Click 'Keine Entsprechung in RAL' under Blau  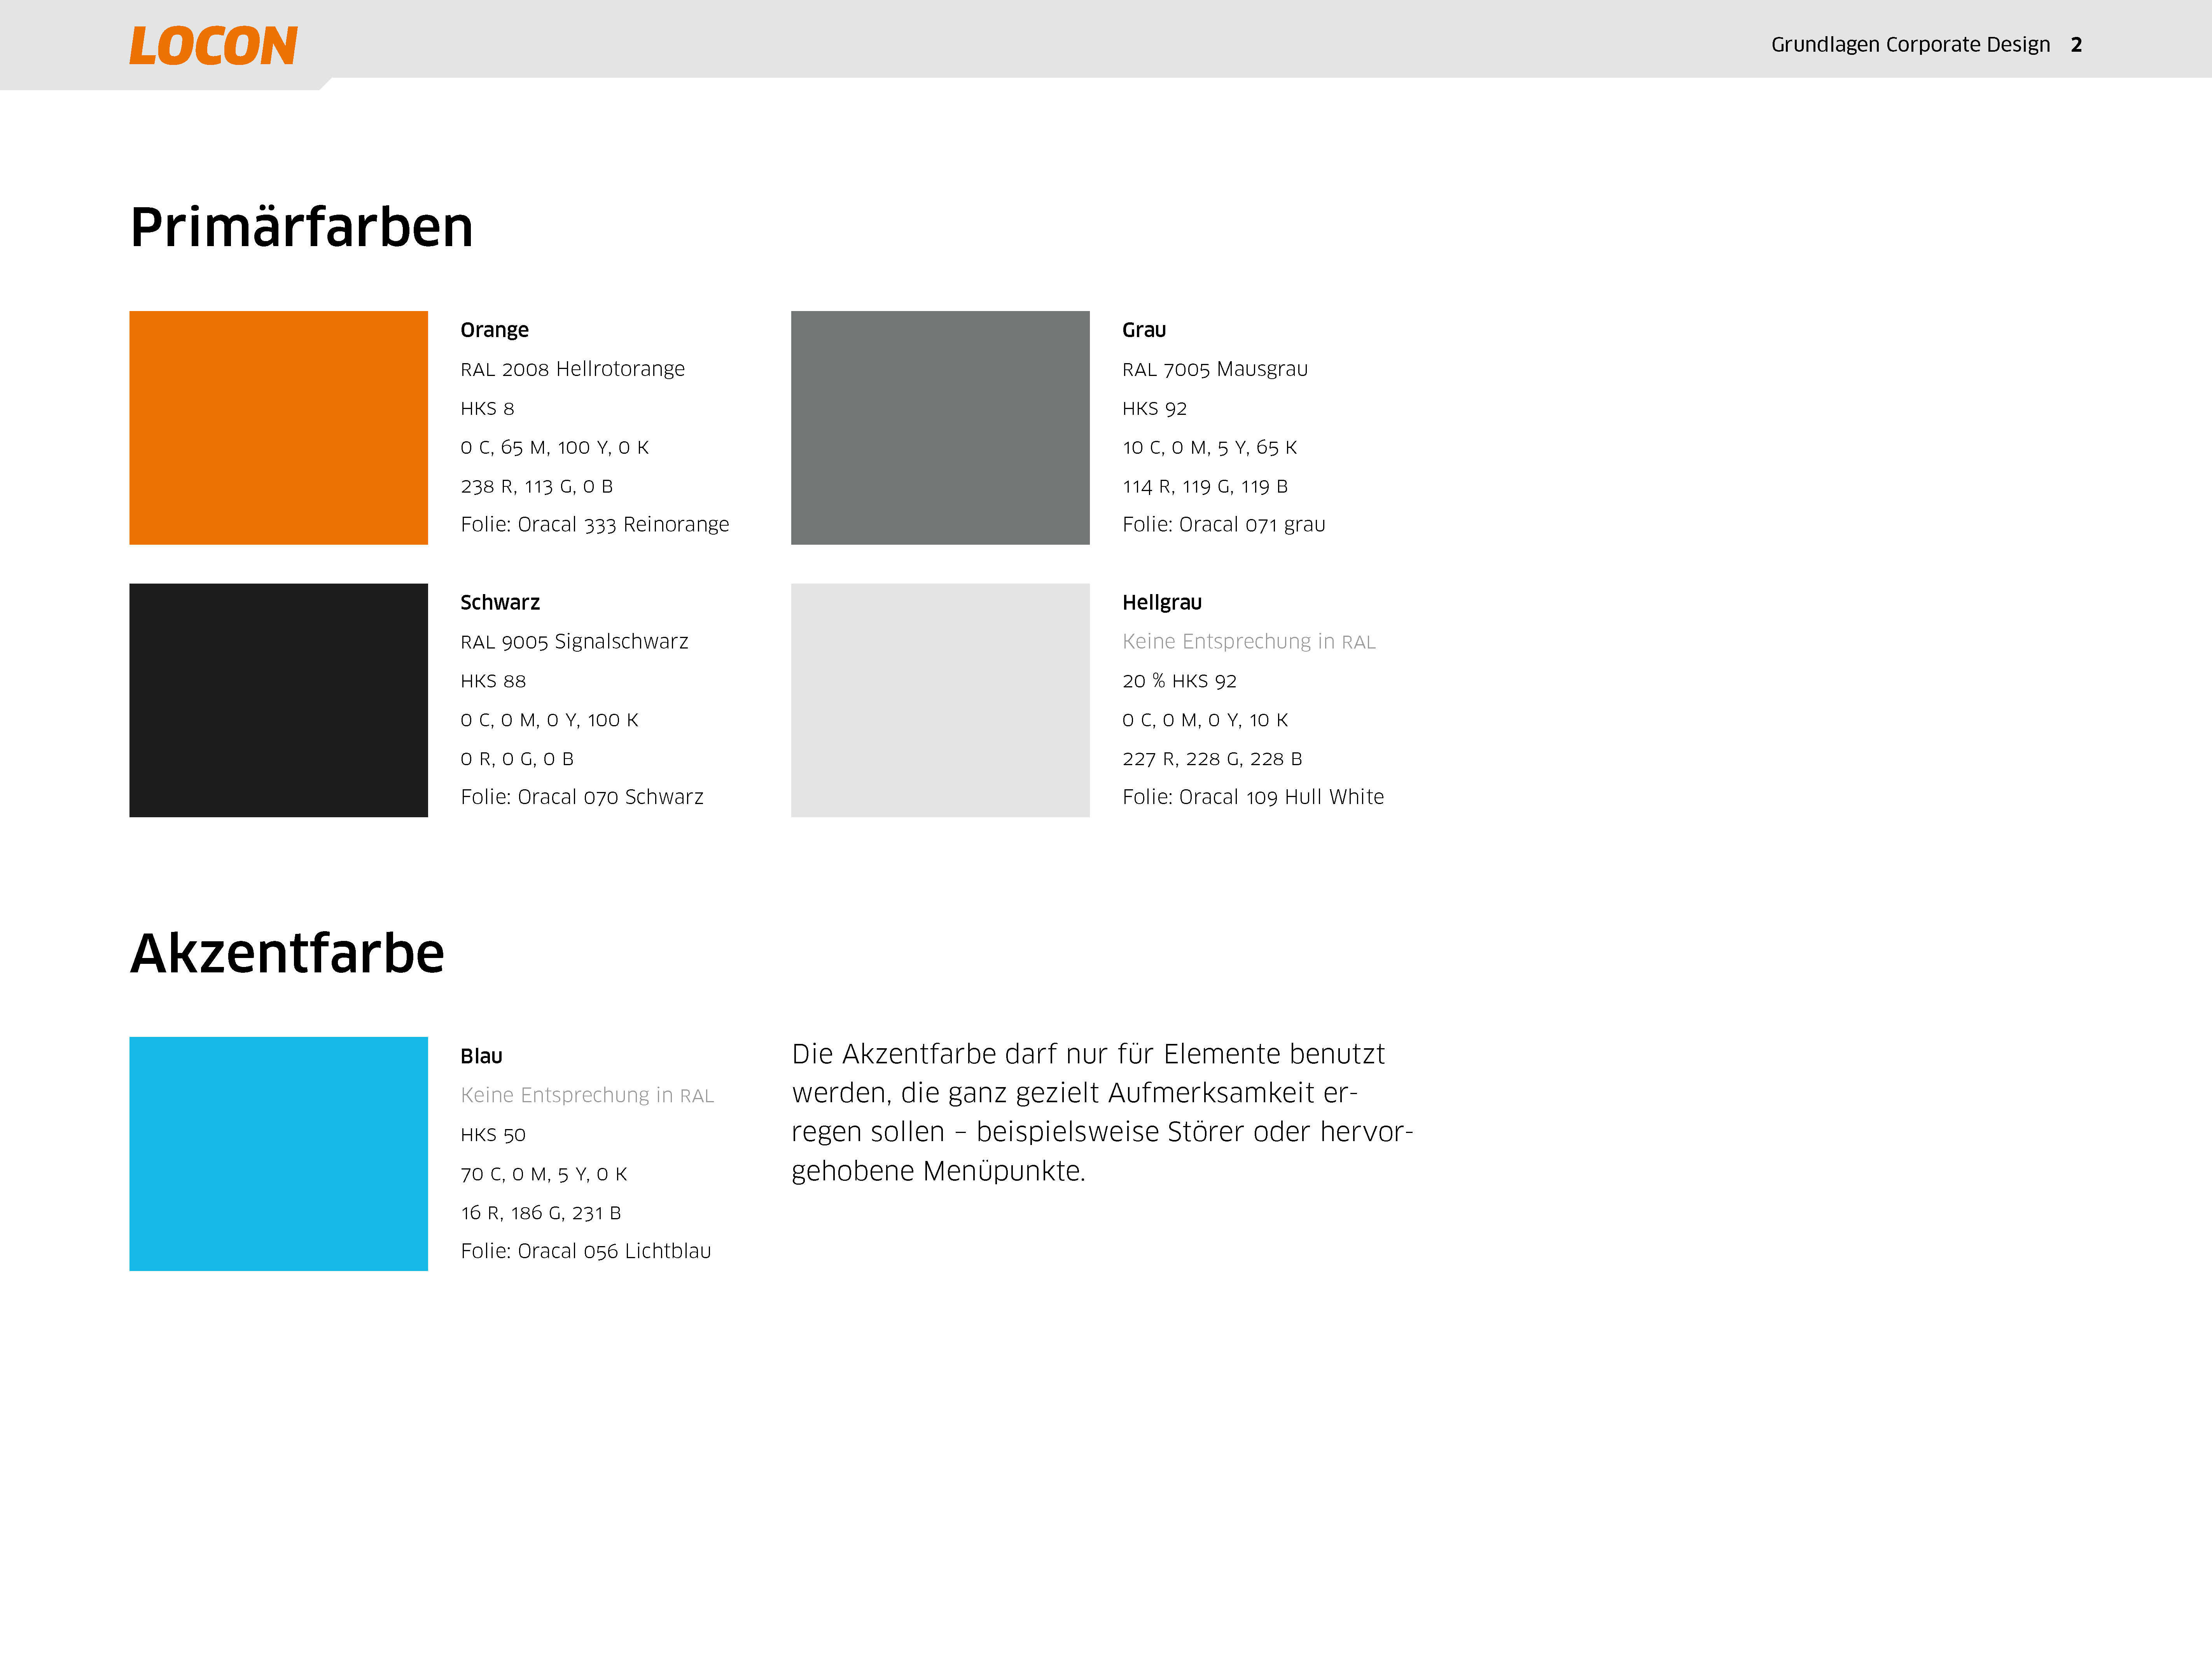(x=587, y=1096)
